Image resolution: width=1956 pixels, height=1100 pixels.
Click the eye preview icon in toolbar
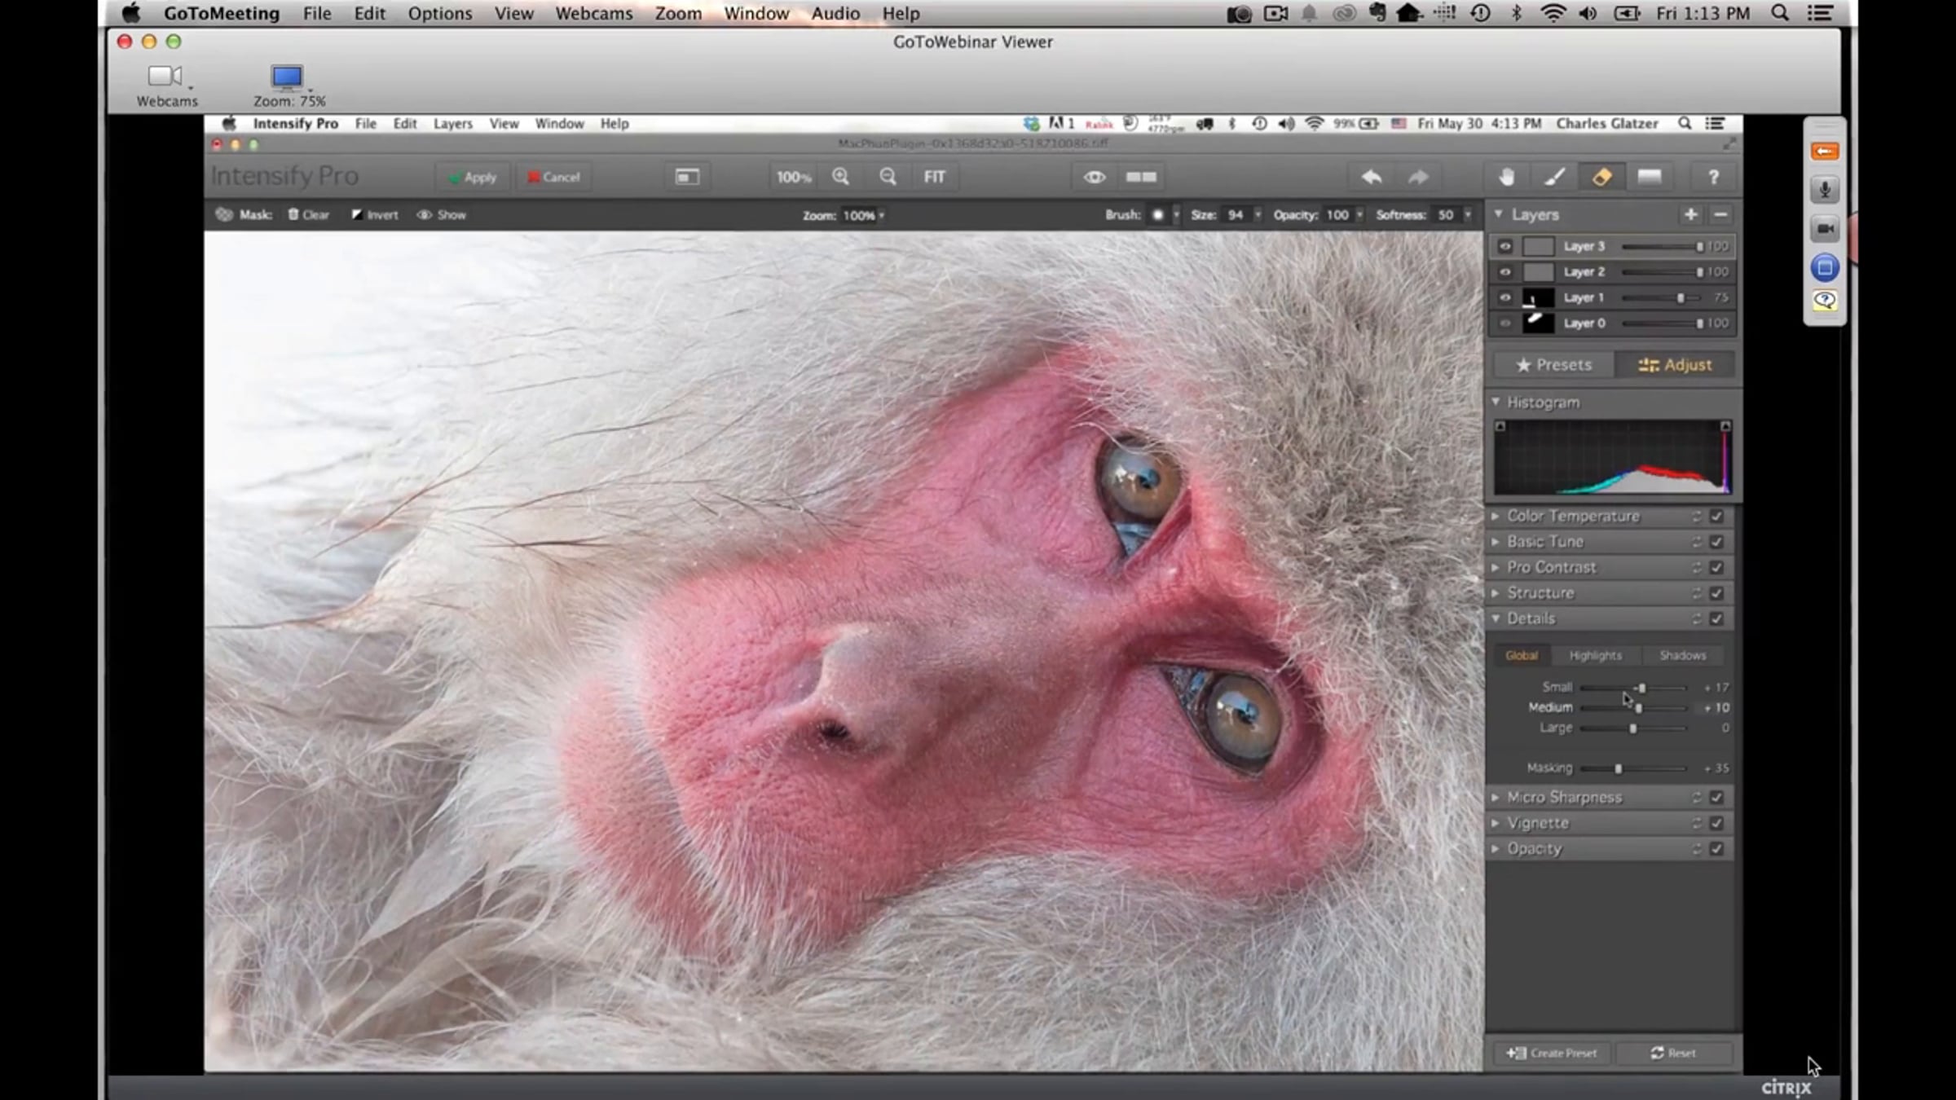coord(1094,177)
